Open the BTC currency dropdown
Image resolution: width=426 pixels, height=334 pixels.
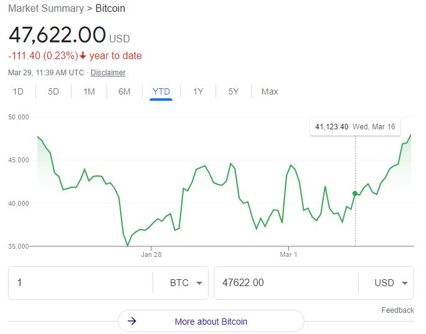pyautogui.click(x=186, y=283)
